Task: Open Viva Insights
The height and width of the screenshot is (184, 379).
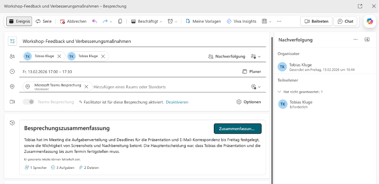Action: point(241,21)
